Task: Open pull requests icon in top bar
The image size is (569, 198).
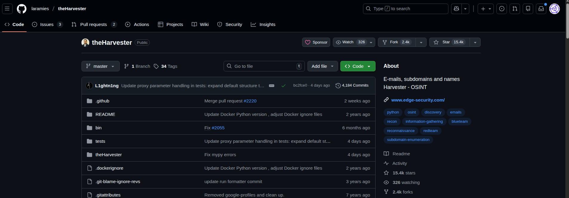Action: click(515, 9)
